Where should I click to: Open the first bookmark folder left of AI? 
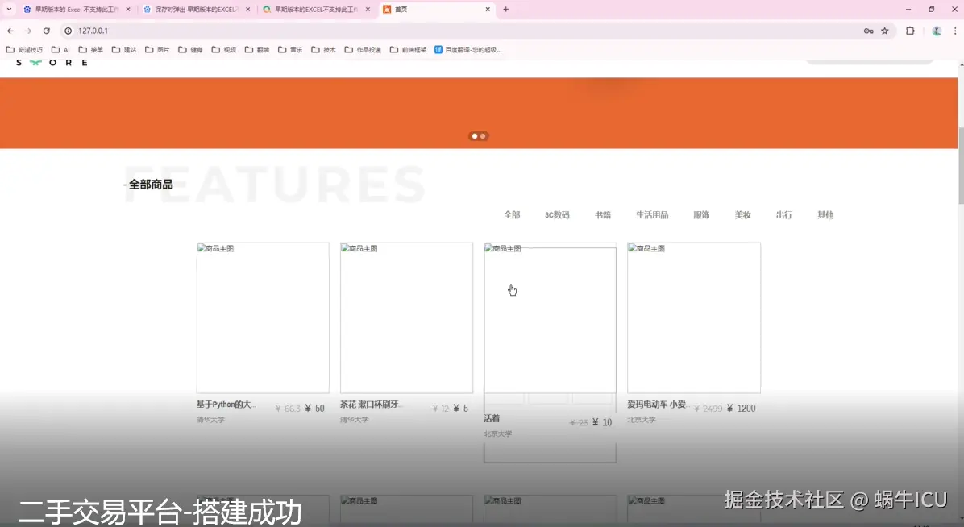click(24, 50)
